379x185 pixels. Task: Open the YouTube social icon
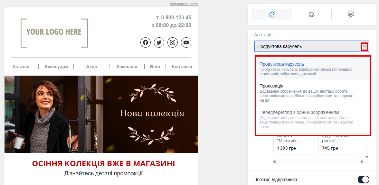tap(186, 42)
